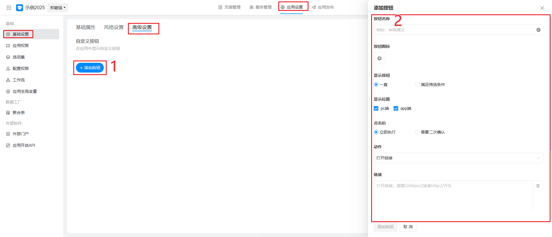Select the 满足筛选条件 radio option

pyautogui.click(x=417, y=85)
